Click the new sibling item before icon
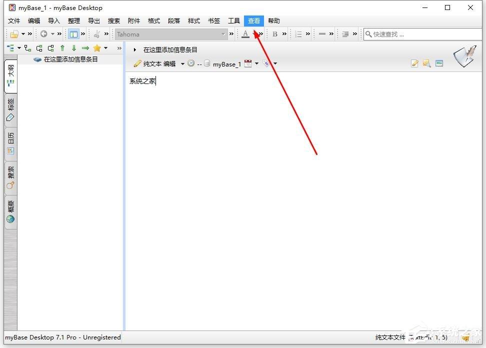Screen dimensions: 486x348 [39, 48]
